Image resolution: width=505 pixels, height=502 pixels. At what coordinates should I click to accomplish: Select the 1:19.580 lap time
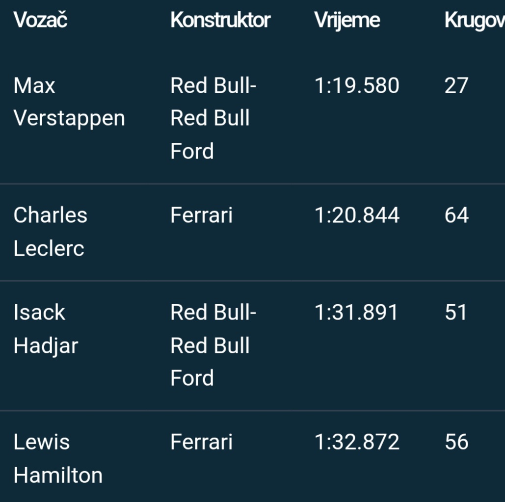(357, 86)
